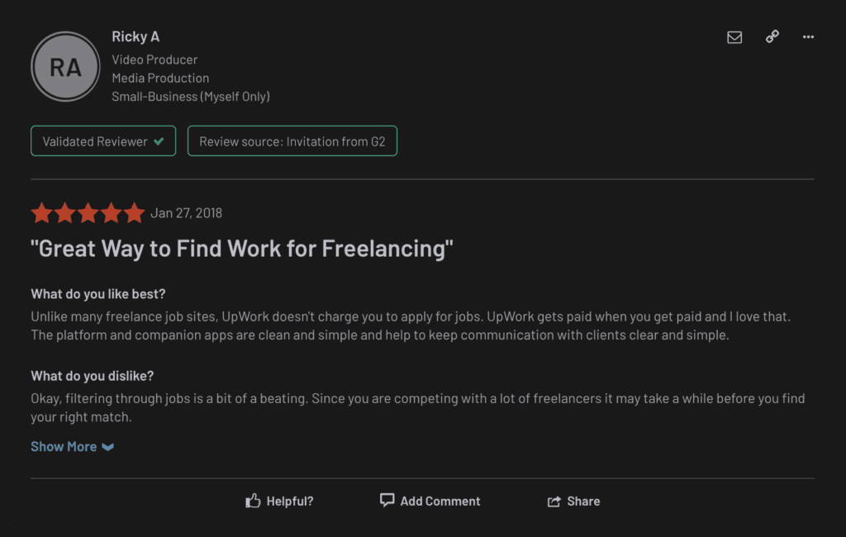Click the RA avatar circle

pyautogui.click(x=65, y=67)
